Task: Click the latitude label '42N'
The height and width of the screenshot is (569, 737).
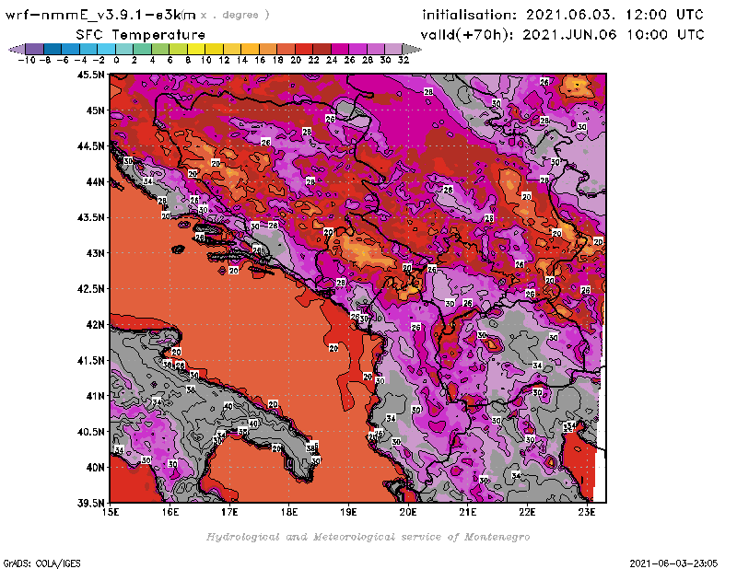Action: (x=95, y=325)
